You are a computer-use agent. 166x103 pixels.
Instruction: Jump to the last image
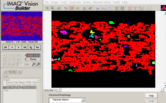click(25, 47)
